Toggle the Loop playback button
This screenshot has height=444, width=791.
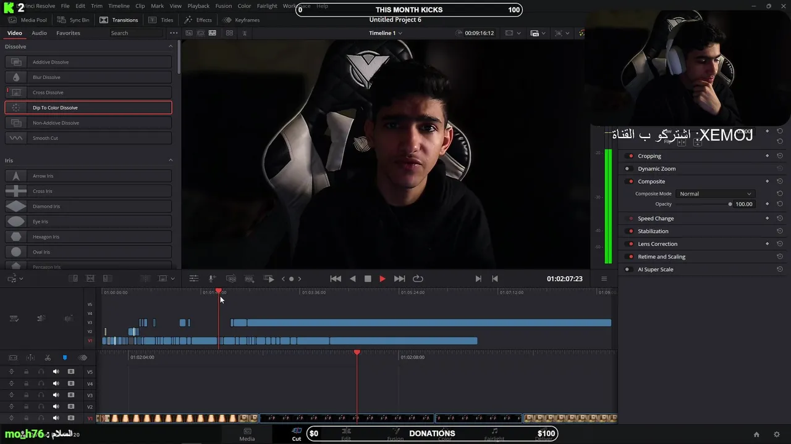click(418, 279)
